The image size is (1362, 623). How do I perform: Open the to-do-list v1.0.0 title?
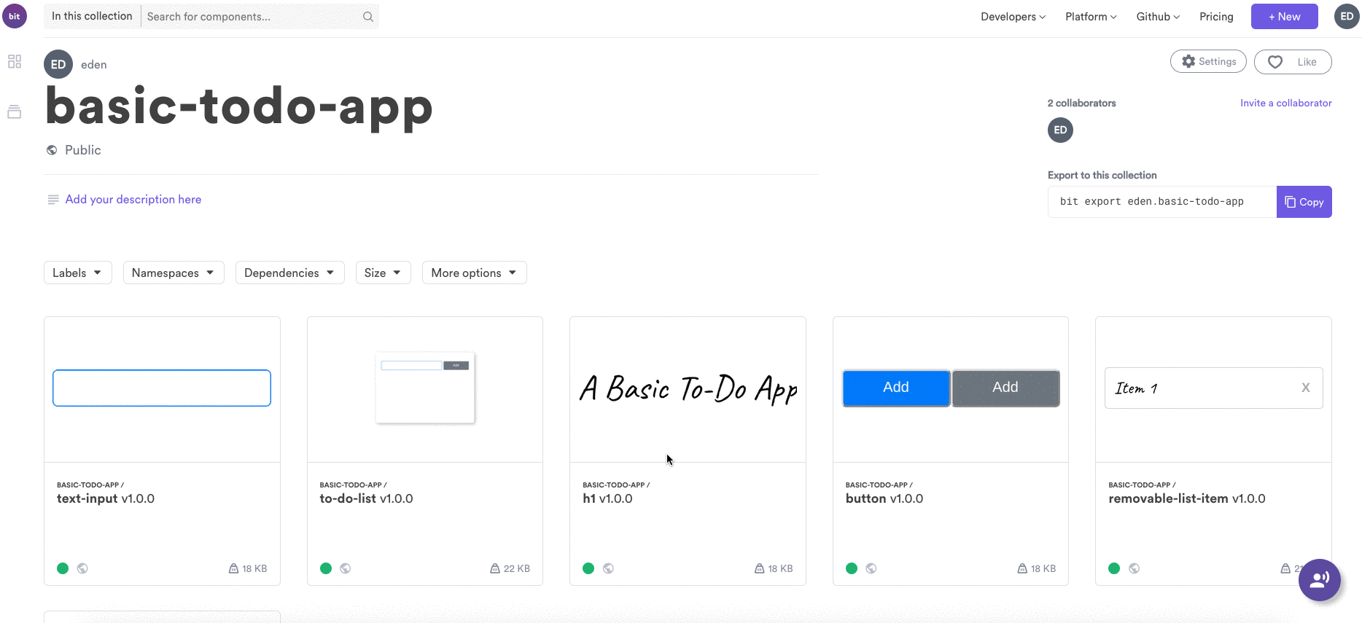point(366,499)
